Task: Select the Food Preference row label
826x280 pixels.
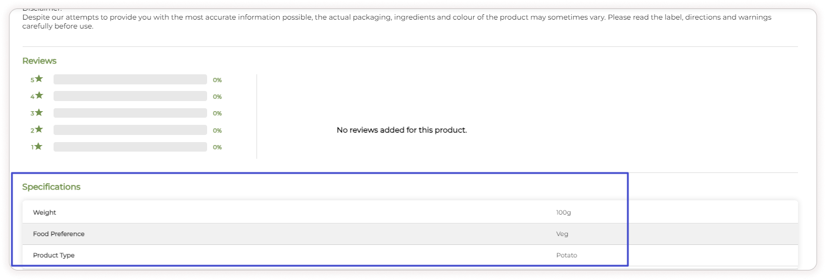Action: (x=59, y=234)
